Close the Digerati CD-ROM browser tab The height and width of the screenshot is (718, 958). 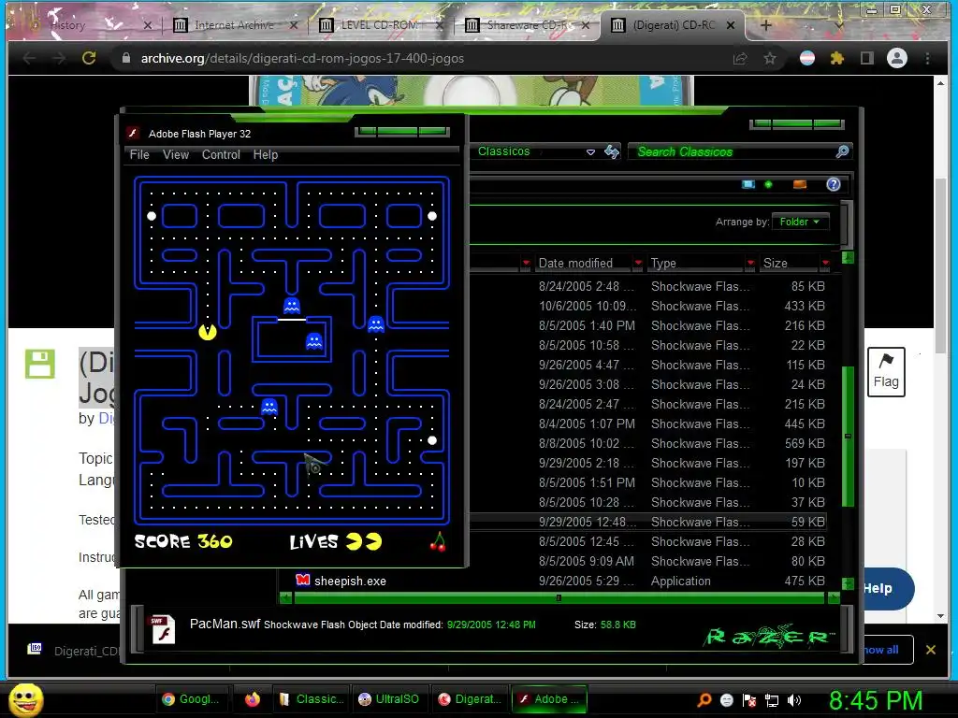731,25
